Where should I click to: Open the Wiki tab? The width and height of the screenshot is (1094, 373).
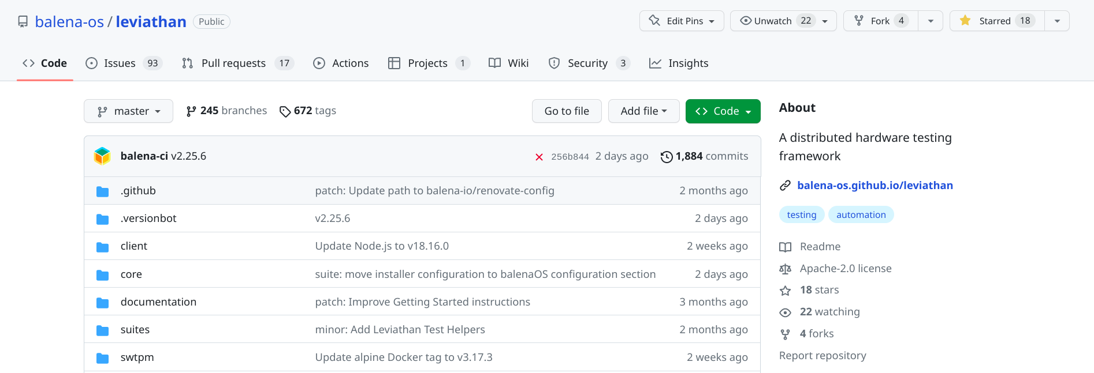point(509,63)
